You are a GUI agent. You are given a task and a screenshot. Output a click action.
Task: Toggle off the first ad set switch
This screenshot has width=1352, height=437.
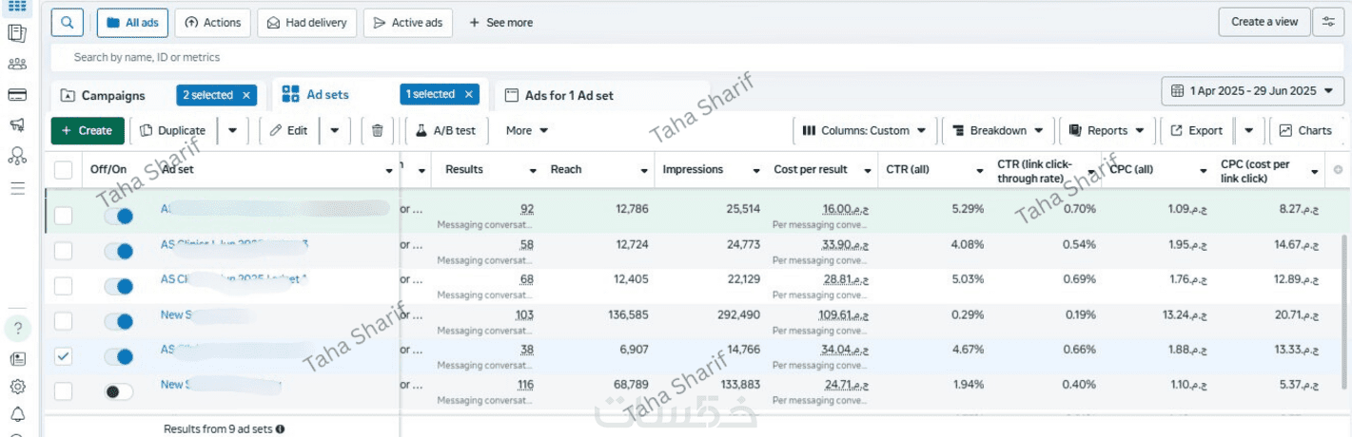tap(119, 216)
